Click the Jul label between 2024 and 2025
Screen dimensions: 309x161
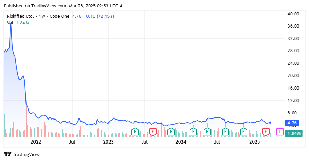(217, 142)
